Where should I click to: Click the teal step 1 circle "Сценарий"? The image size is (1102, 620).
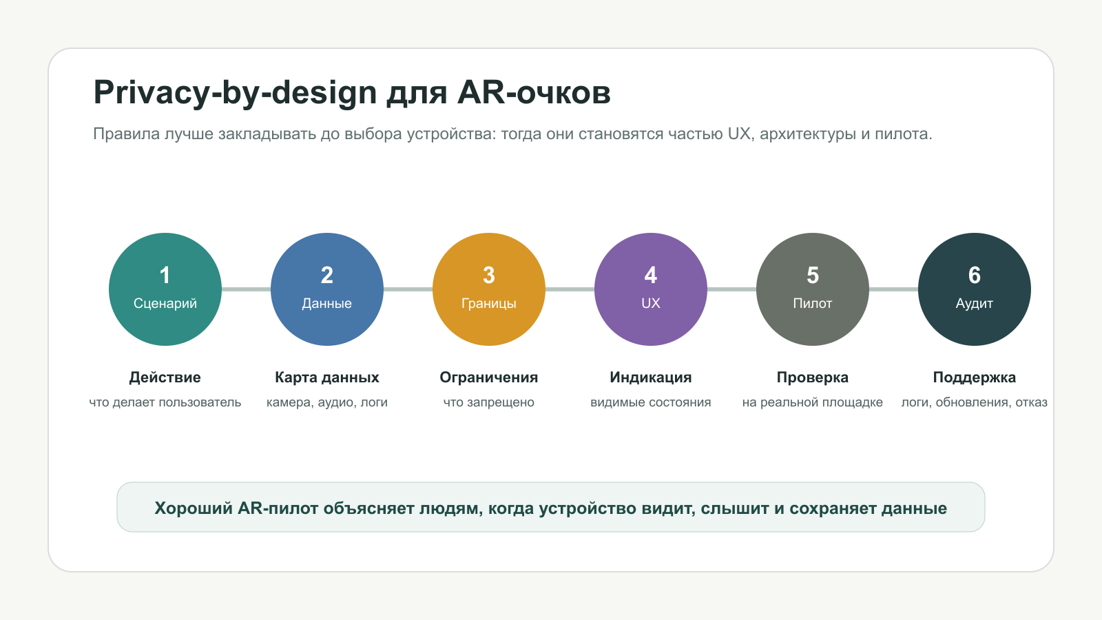[165, 289]
